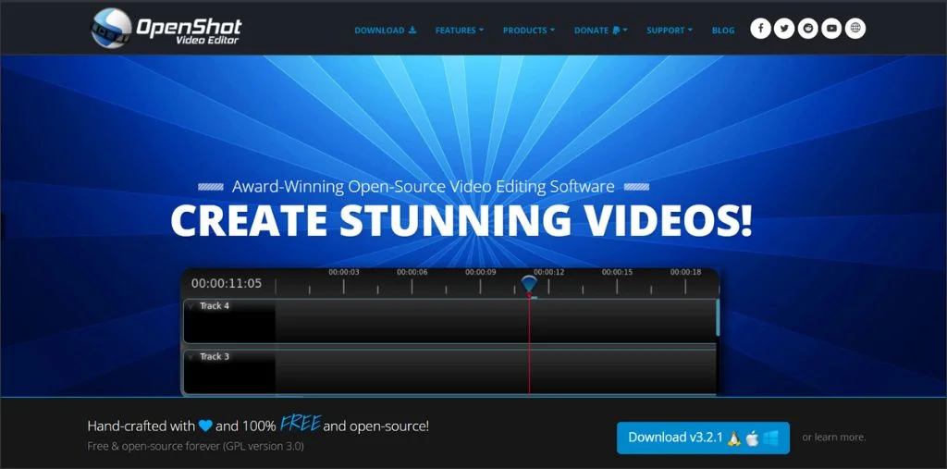Click the Award-Winning Open-Source Video Editing Software tagline
Viewport: 947px width, 469px height.
tap(423, 187)
